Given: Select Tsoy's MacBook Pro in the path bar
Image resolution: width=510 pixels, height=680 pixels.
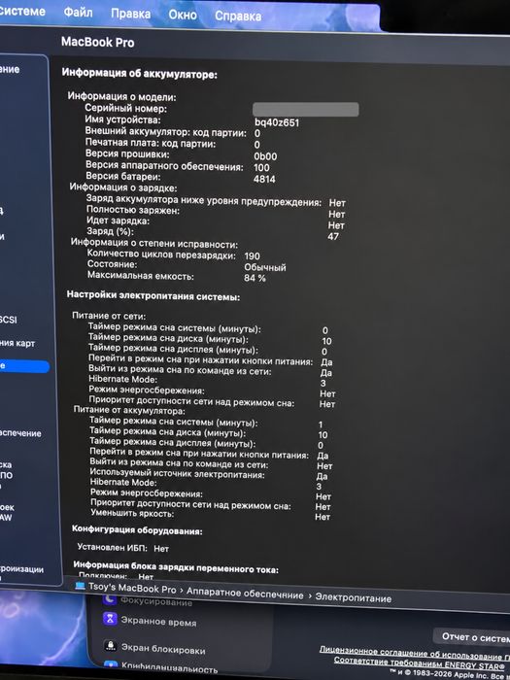Looking at the screenshot, I should click(x=132, y=588).
